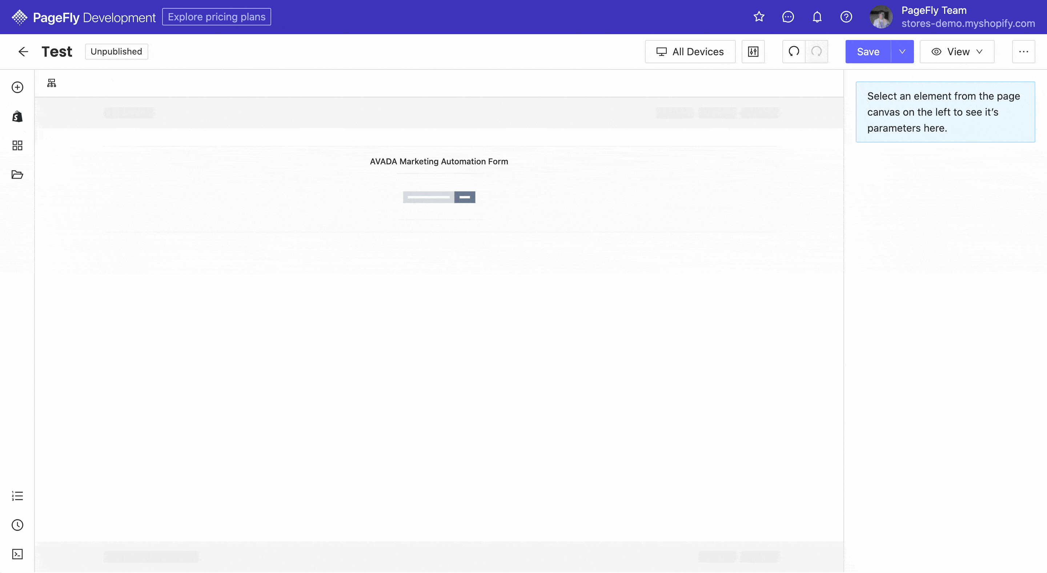Click the select element info message
This screenshot has width=1047, height=573.
pos(945,112)
